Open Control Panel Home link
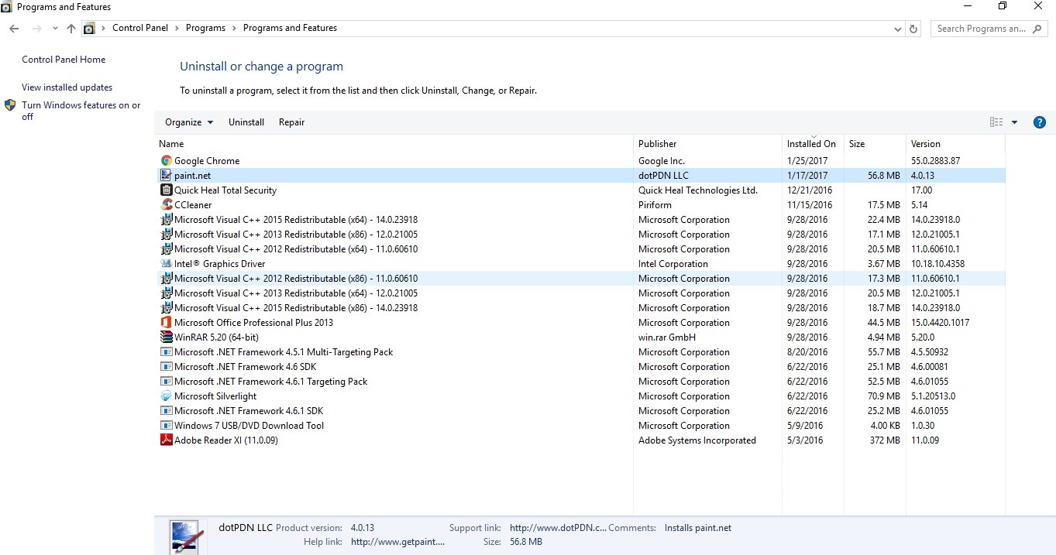The height and width of the screenshot is (555, 1056). [64, 60]
